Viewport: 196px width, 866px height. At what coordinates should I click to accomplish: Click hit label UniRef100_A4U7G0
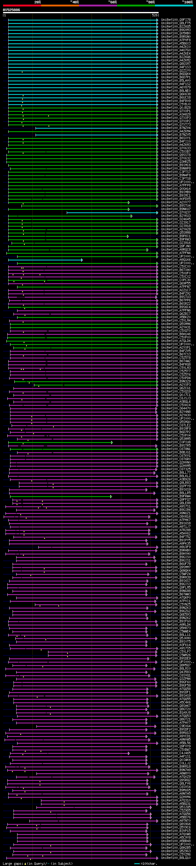[x=176, y=50]
